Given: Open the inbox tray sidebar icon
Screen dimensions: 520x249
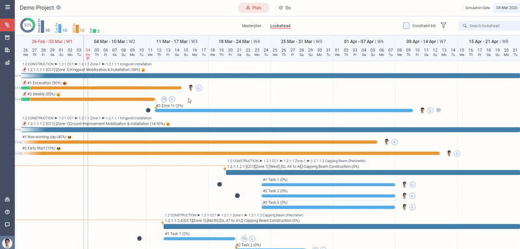Looking at the screenshot, I should point(7,200).
